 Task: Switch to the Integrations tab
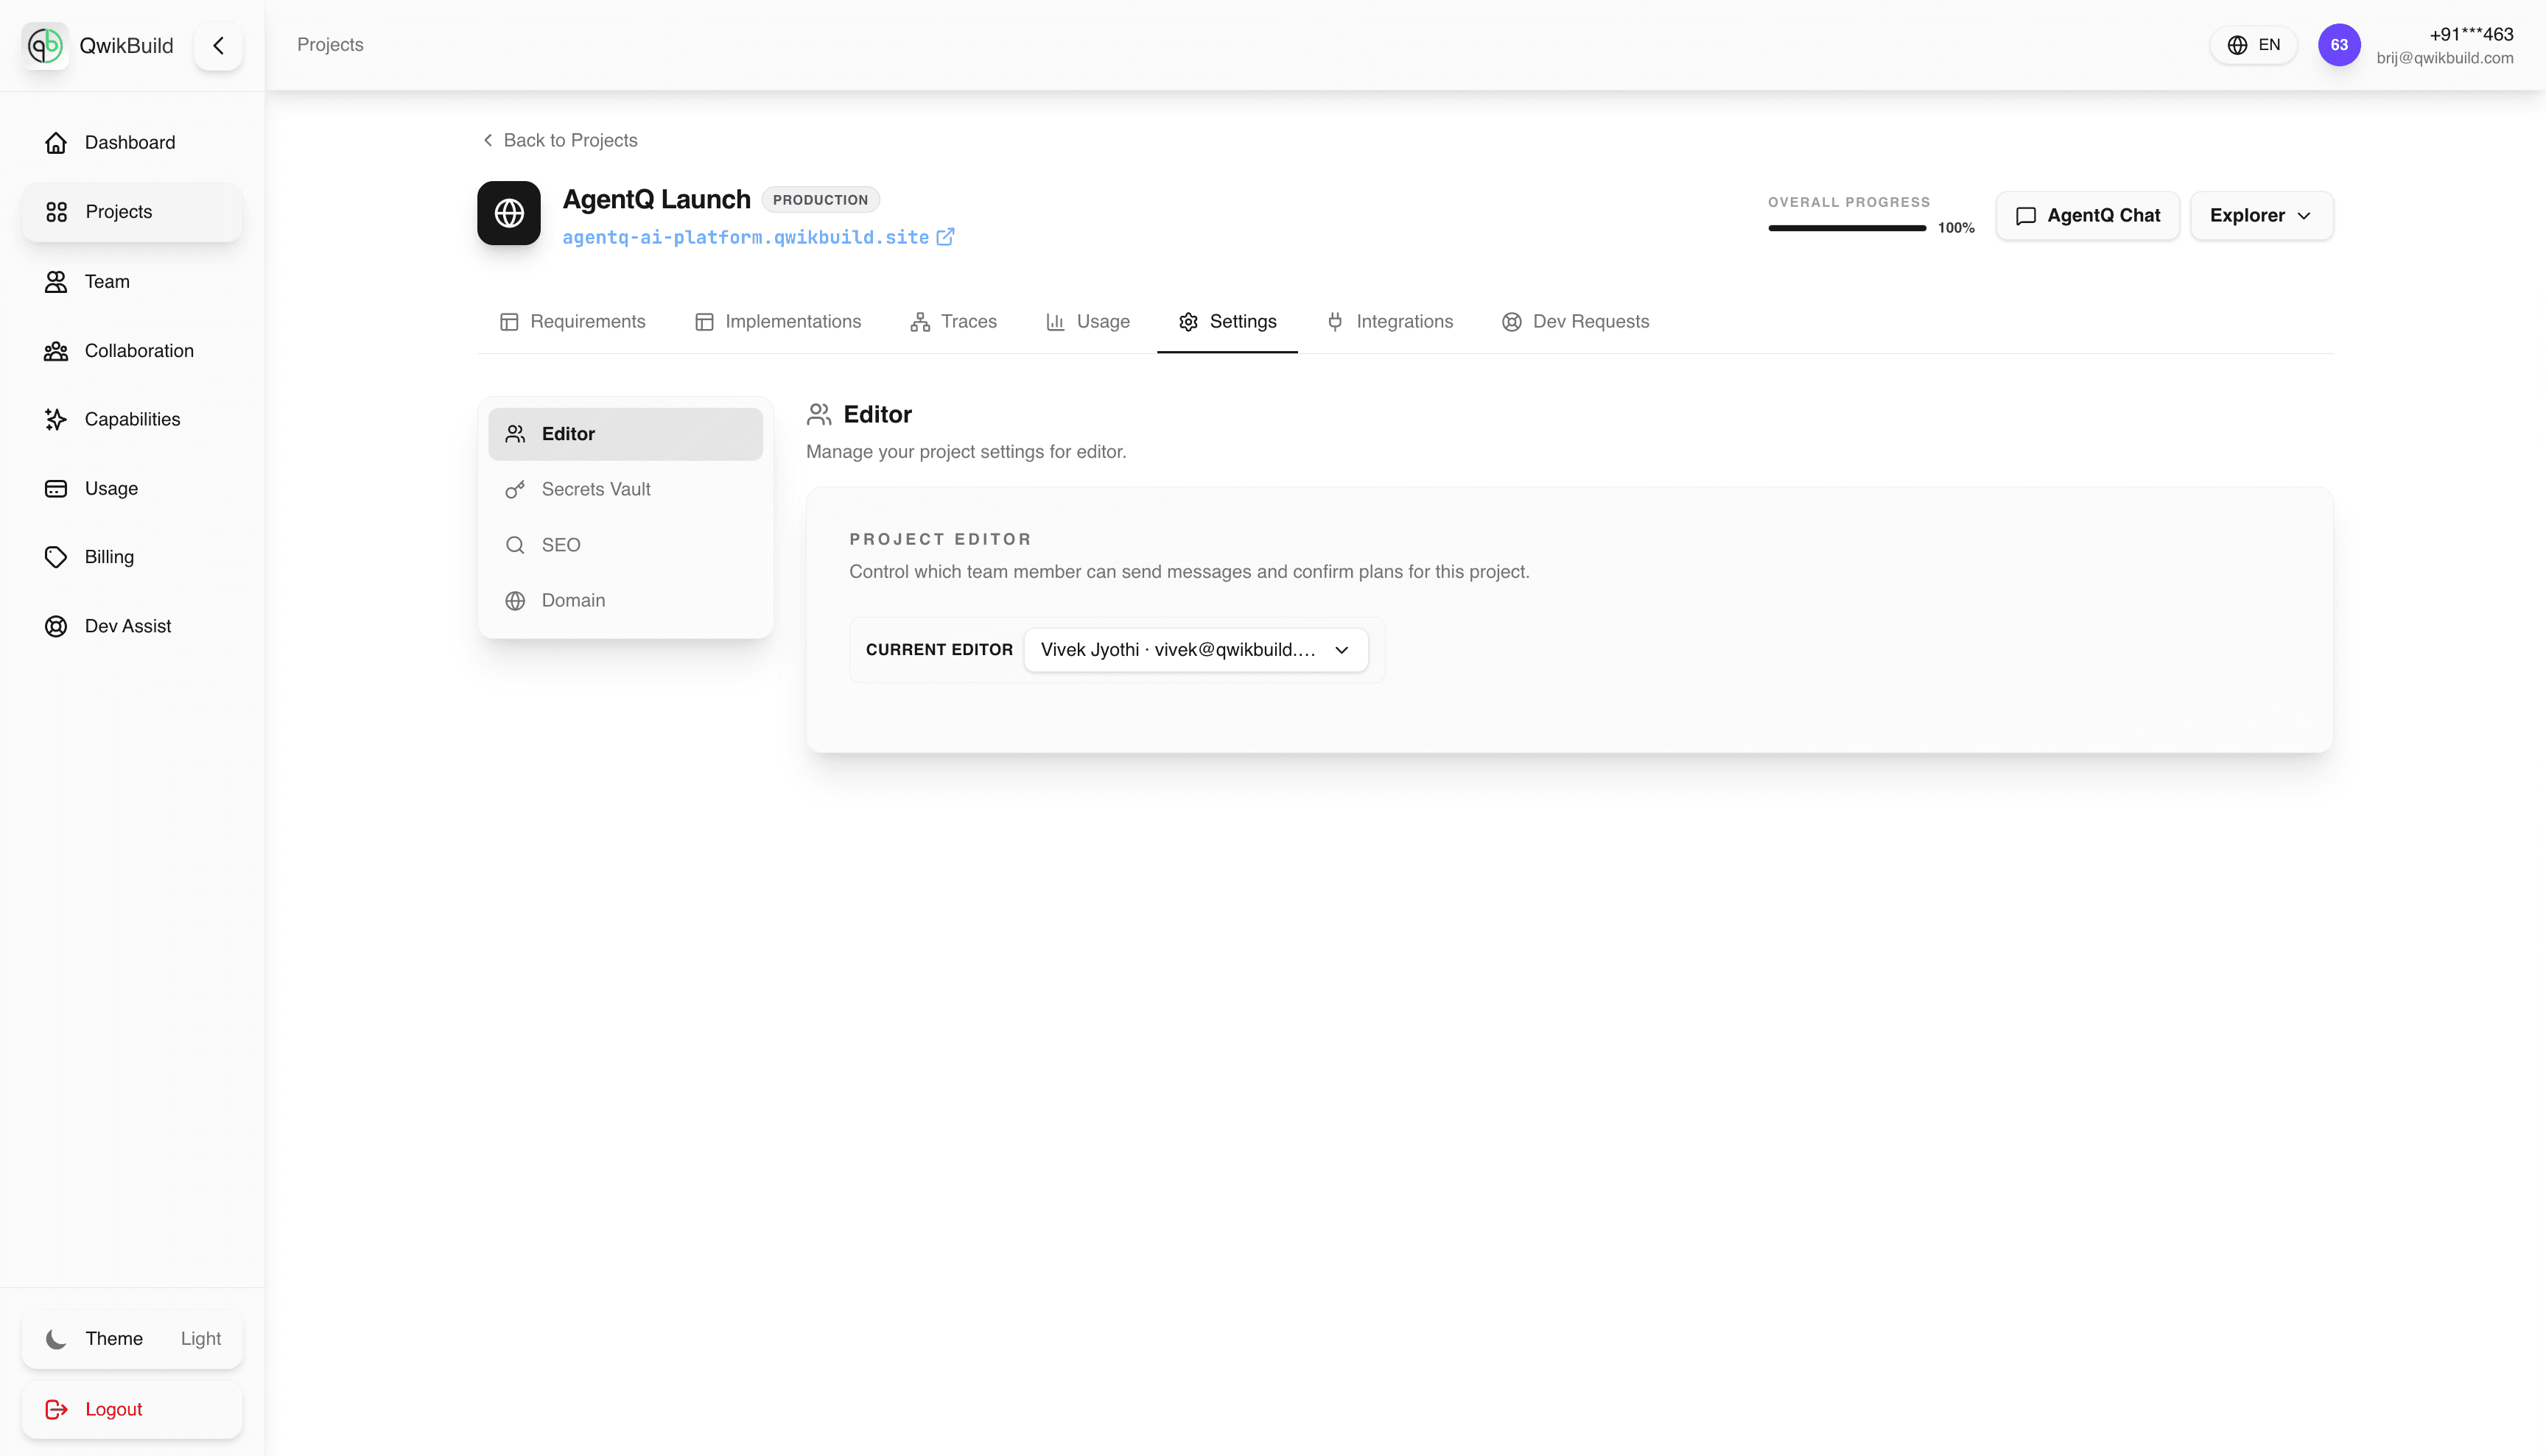point(1390,321)
